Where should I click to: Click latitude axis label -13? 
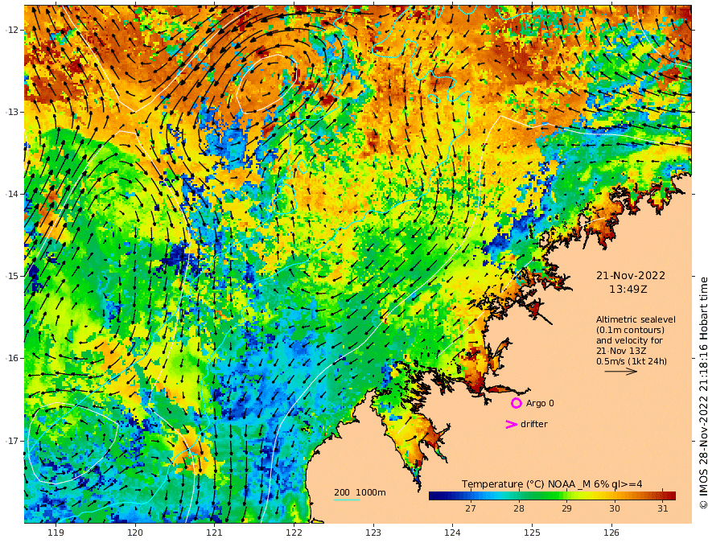click(x=13, y=112)
